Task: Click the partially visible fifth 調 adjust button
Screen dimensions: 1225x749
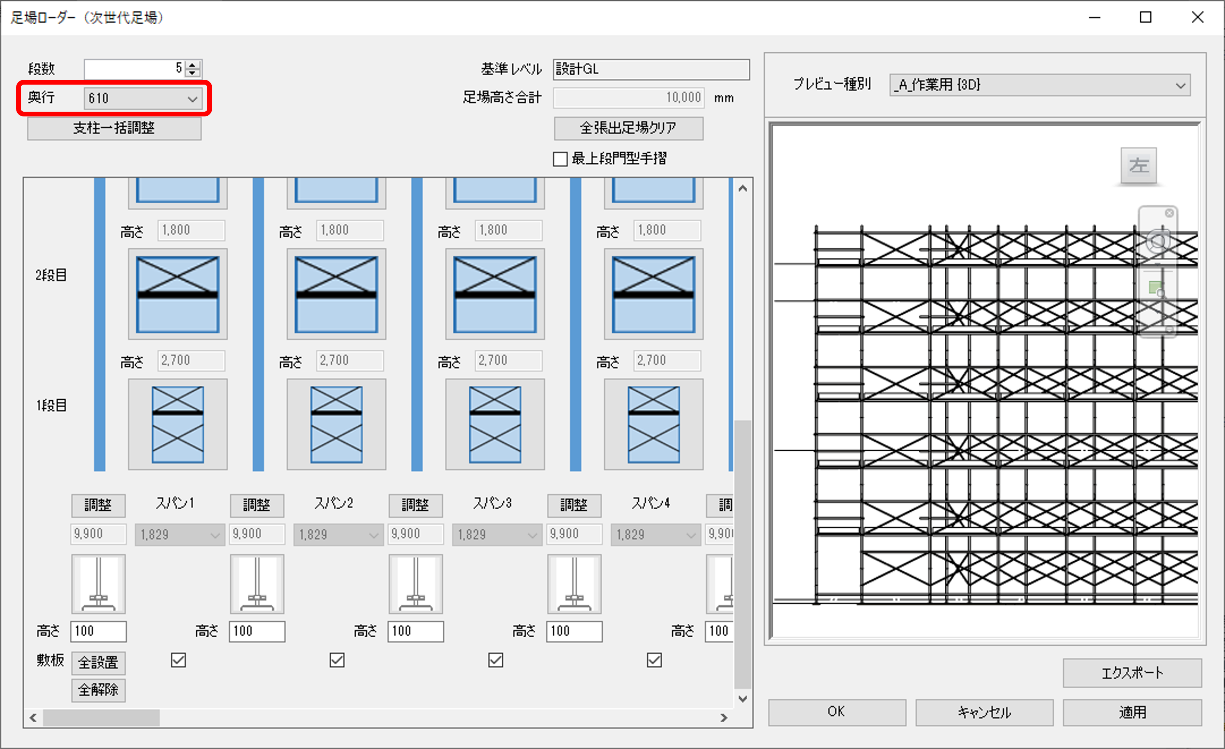Action: click(x=720, y=505)
